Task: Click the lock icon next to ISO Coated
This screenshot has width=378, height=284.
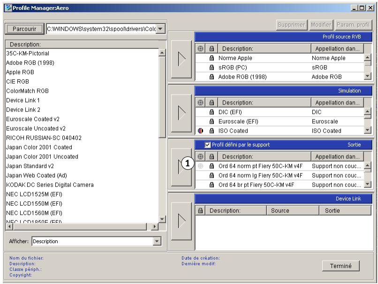Action: point(212,131)
